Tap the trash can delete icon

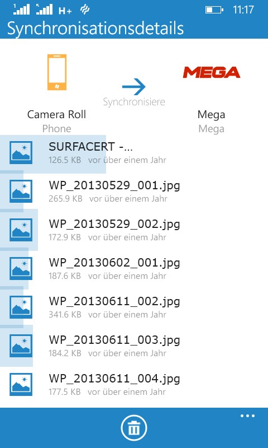(x=134, y=428)
